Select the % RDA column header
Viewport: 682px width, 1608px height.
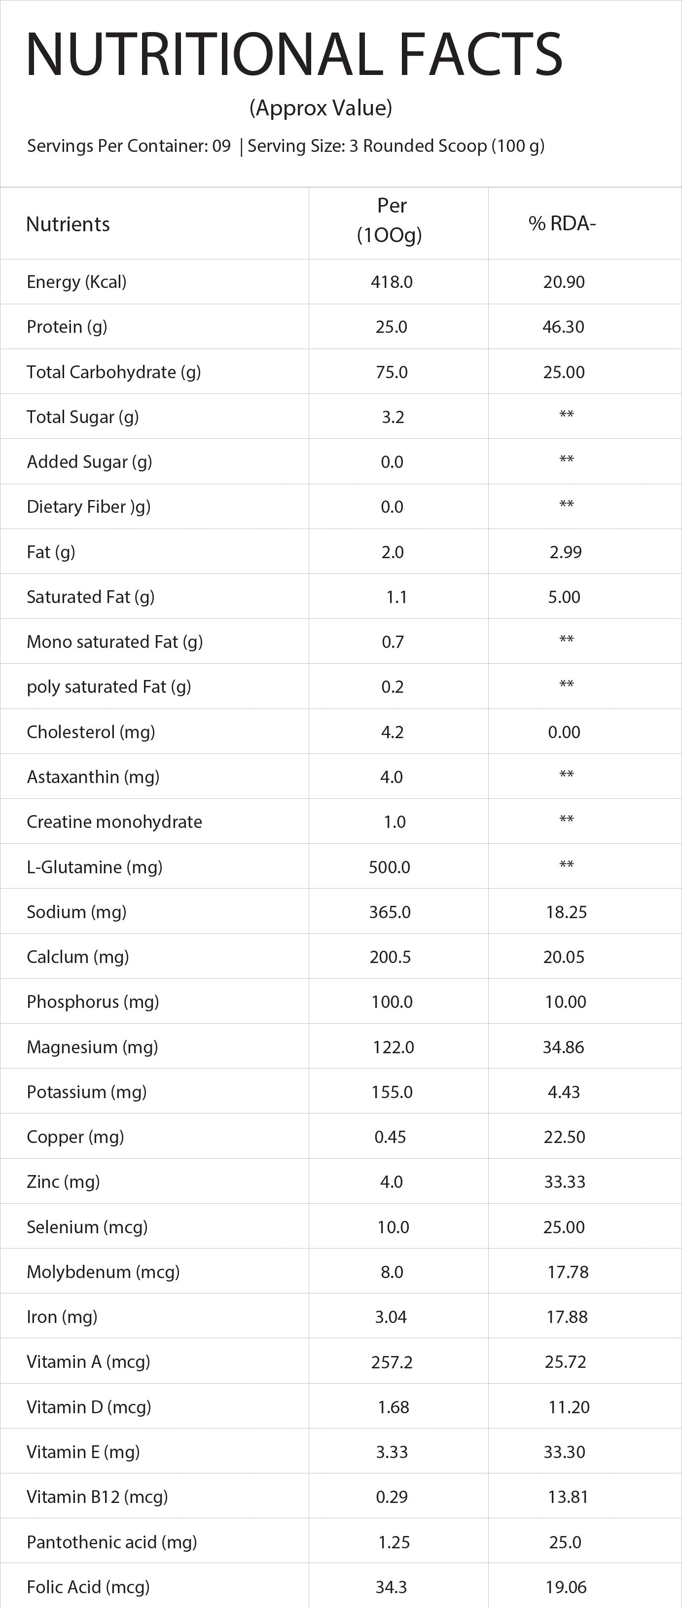click(562, 223)
